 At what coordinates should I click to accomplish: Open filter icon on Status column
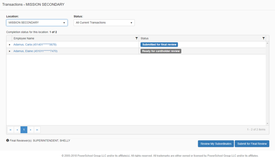[x=263, y=38]
